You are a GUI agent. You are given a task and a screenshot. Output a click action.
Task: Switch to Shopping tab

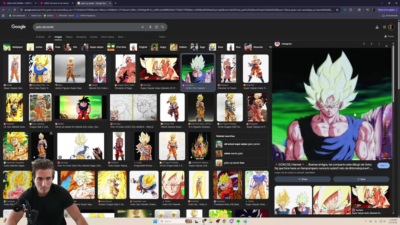tap(81, 37)
